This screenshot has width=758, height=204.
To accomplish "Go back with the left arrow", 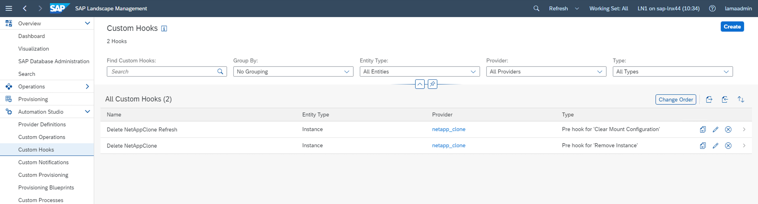I will pyautogui.click(x=25, y=8).
